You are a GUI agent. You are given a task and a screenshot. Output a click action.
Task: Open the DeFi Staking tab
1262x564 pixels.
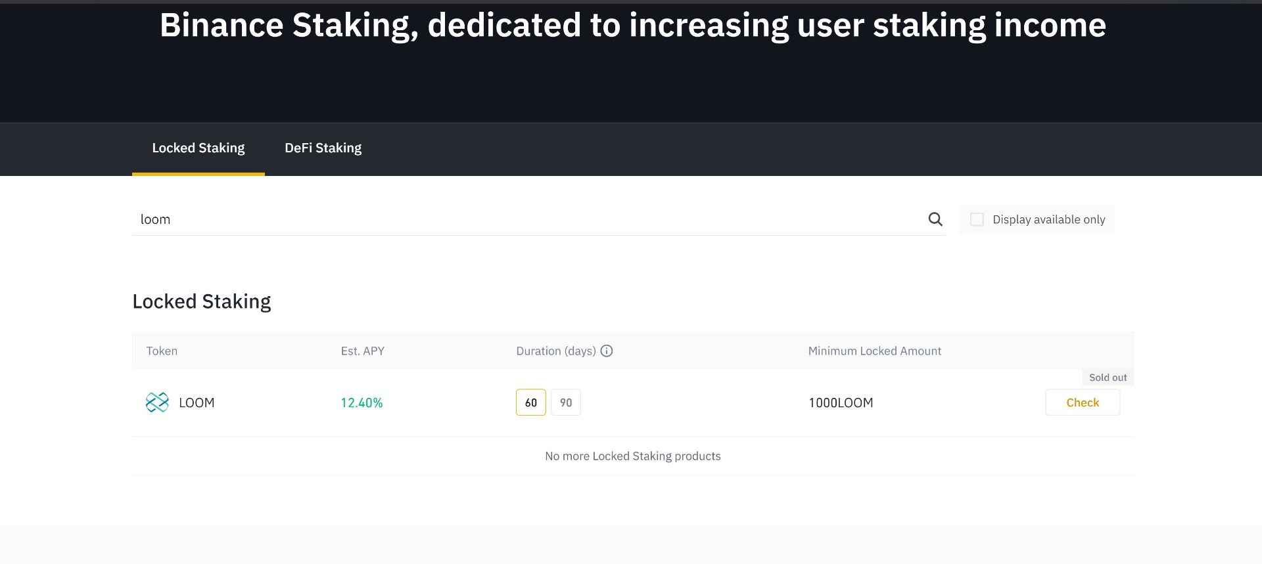(323, 148)
